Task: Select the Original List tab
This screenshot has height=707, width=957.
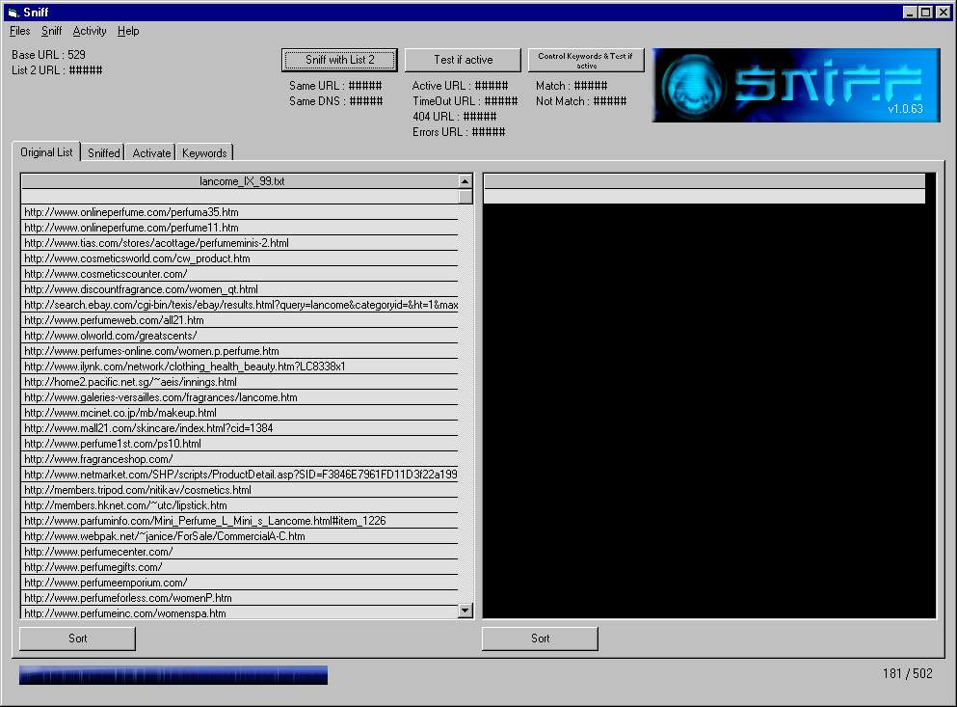Action: click(x=46, y=152)
